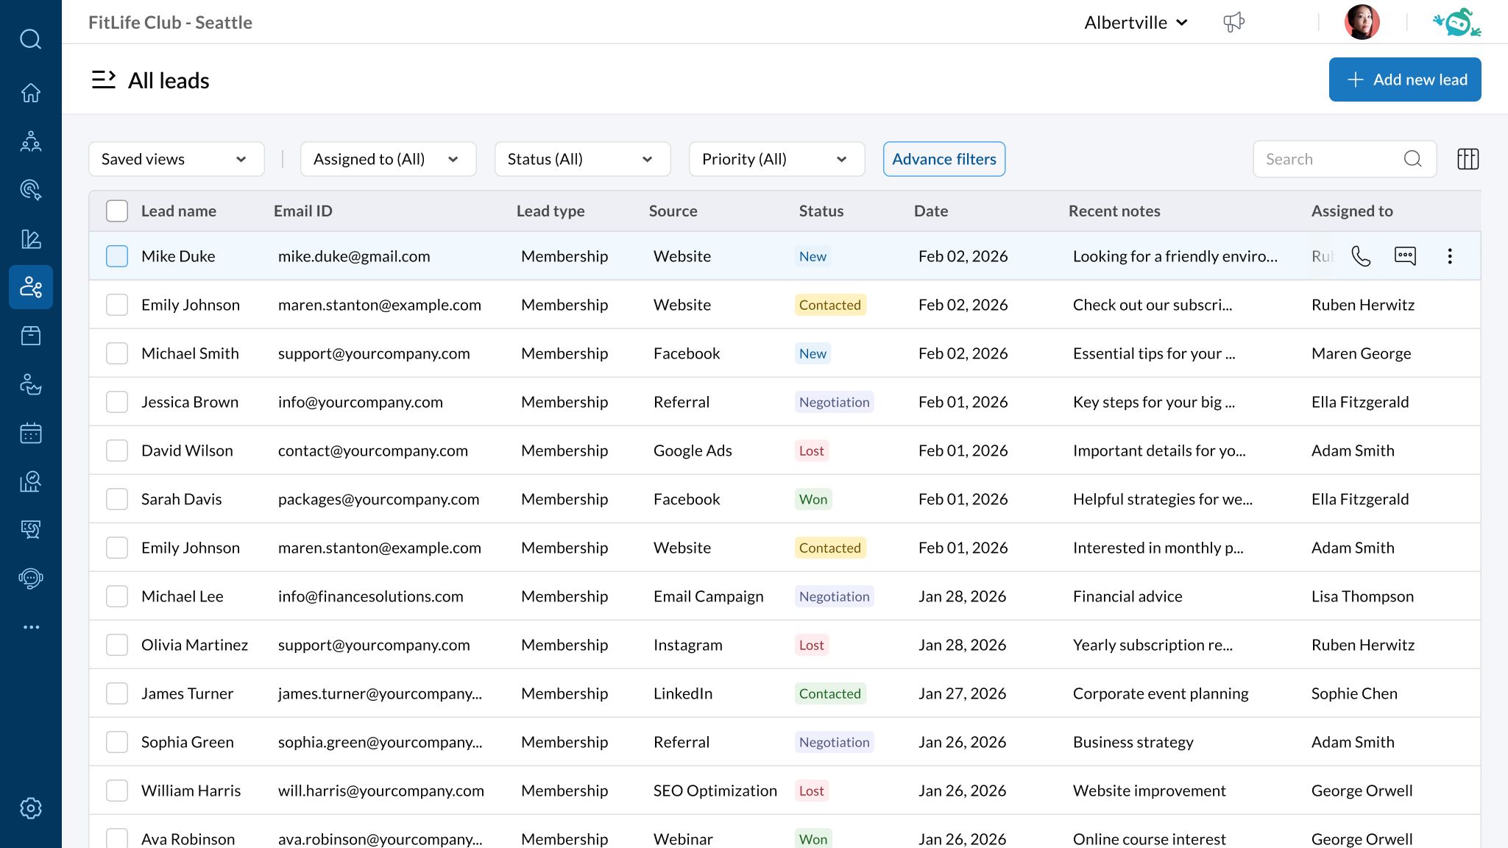Expand the Saved views dropdown
This screenshot has width=1508, height=848.
pyautogui.click(x=176, y=159)
